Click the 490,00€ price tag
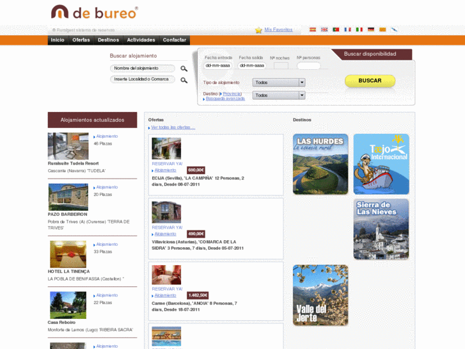This screenshot has width=465, height=349. pos(196,234)
